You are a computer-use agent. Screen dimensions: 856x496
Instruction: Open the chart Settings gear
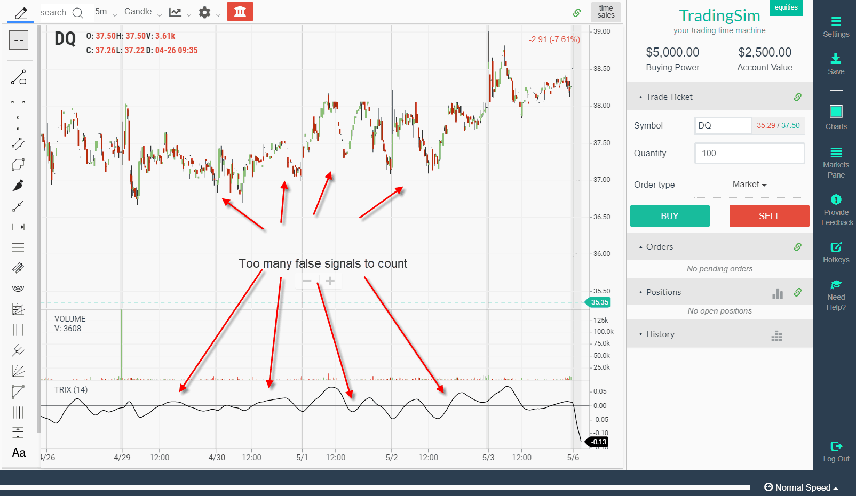pos(205,12)
